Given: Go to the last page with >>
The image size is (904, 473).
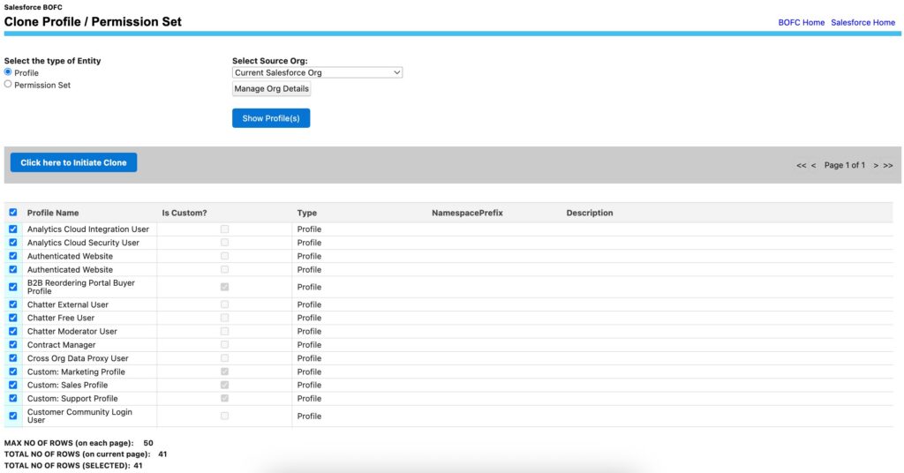Looking at the screenshot, I should point(888,165).
